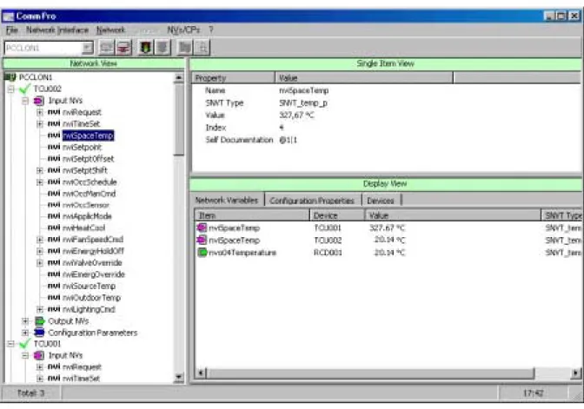The height and width of the screenshot is (409, 584).
Task: Click the 17:42 clock in status bar
Action: click(x=534, y=393)
